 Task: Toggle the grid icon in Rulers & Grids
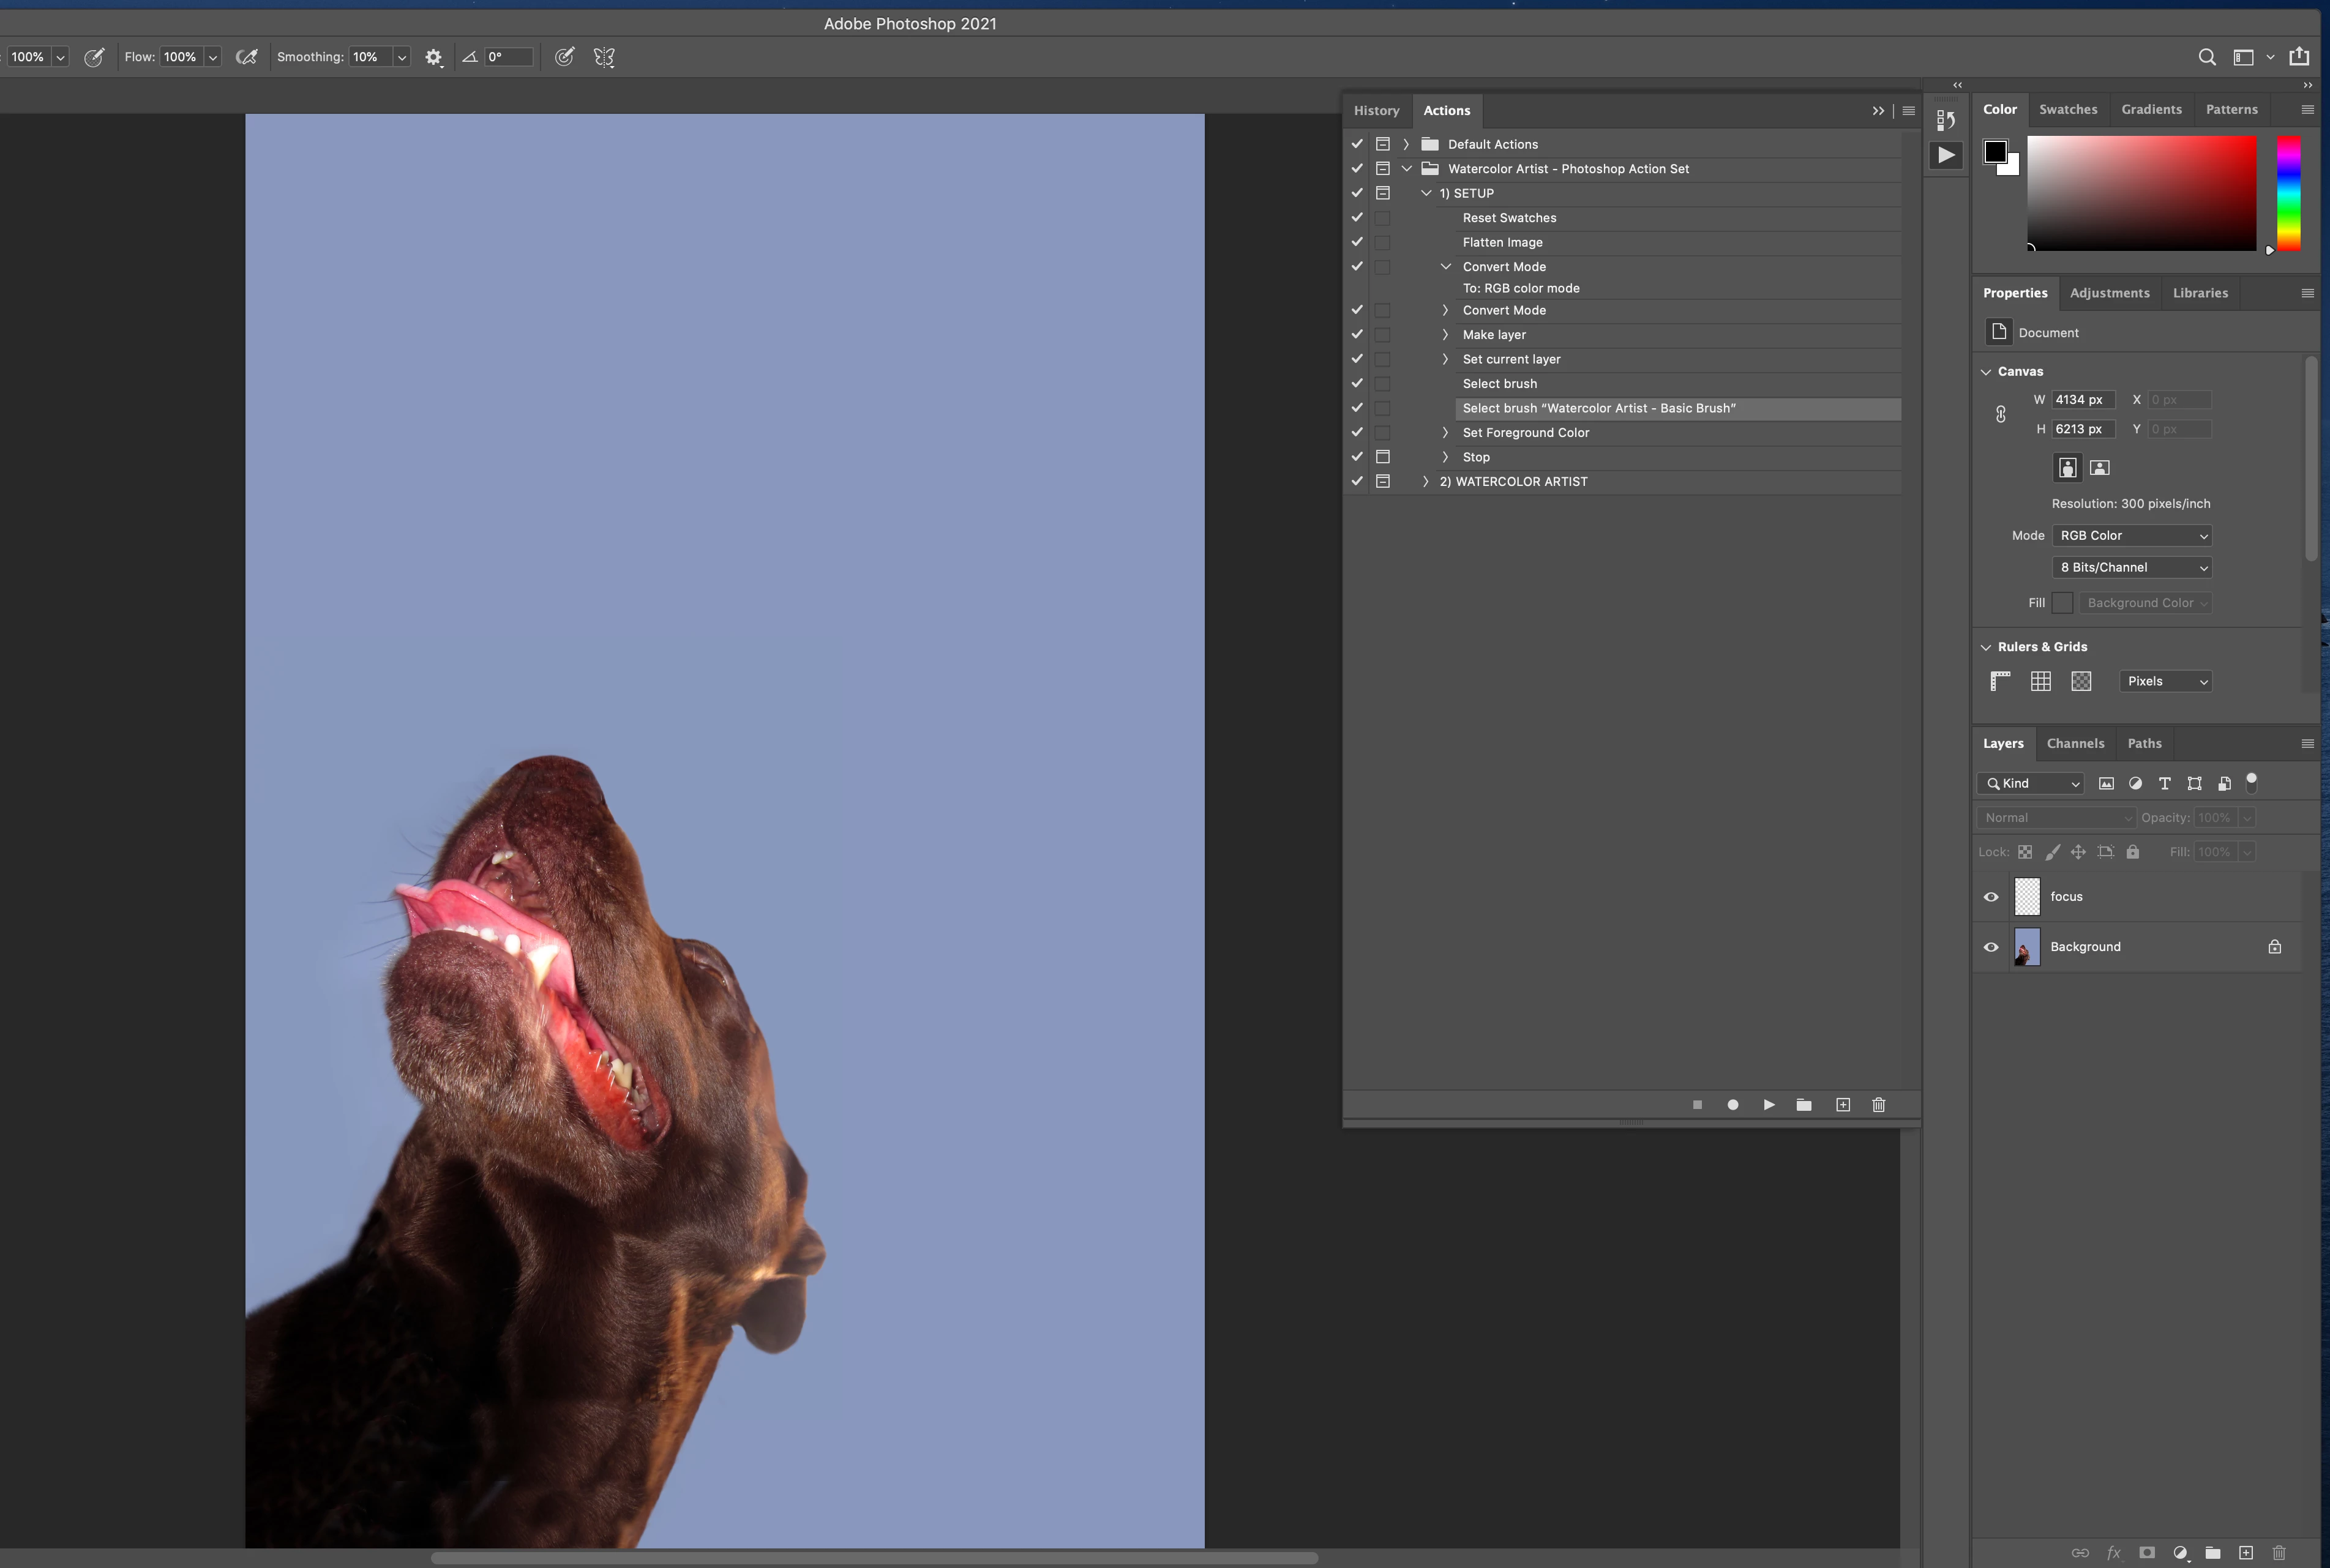[x=2041, y=681]
